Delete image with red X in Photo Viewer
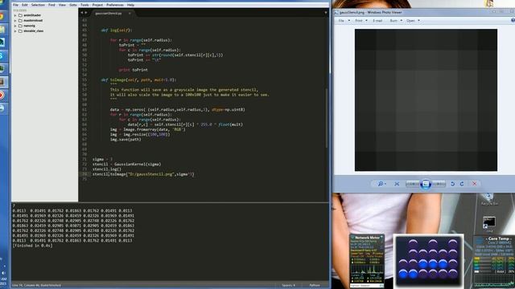 click(x=474, y=184)
